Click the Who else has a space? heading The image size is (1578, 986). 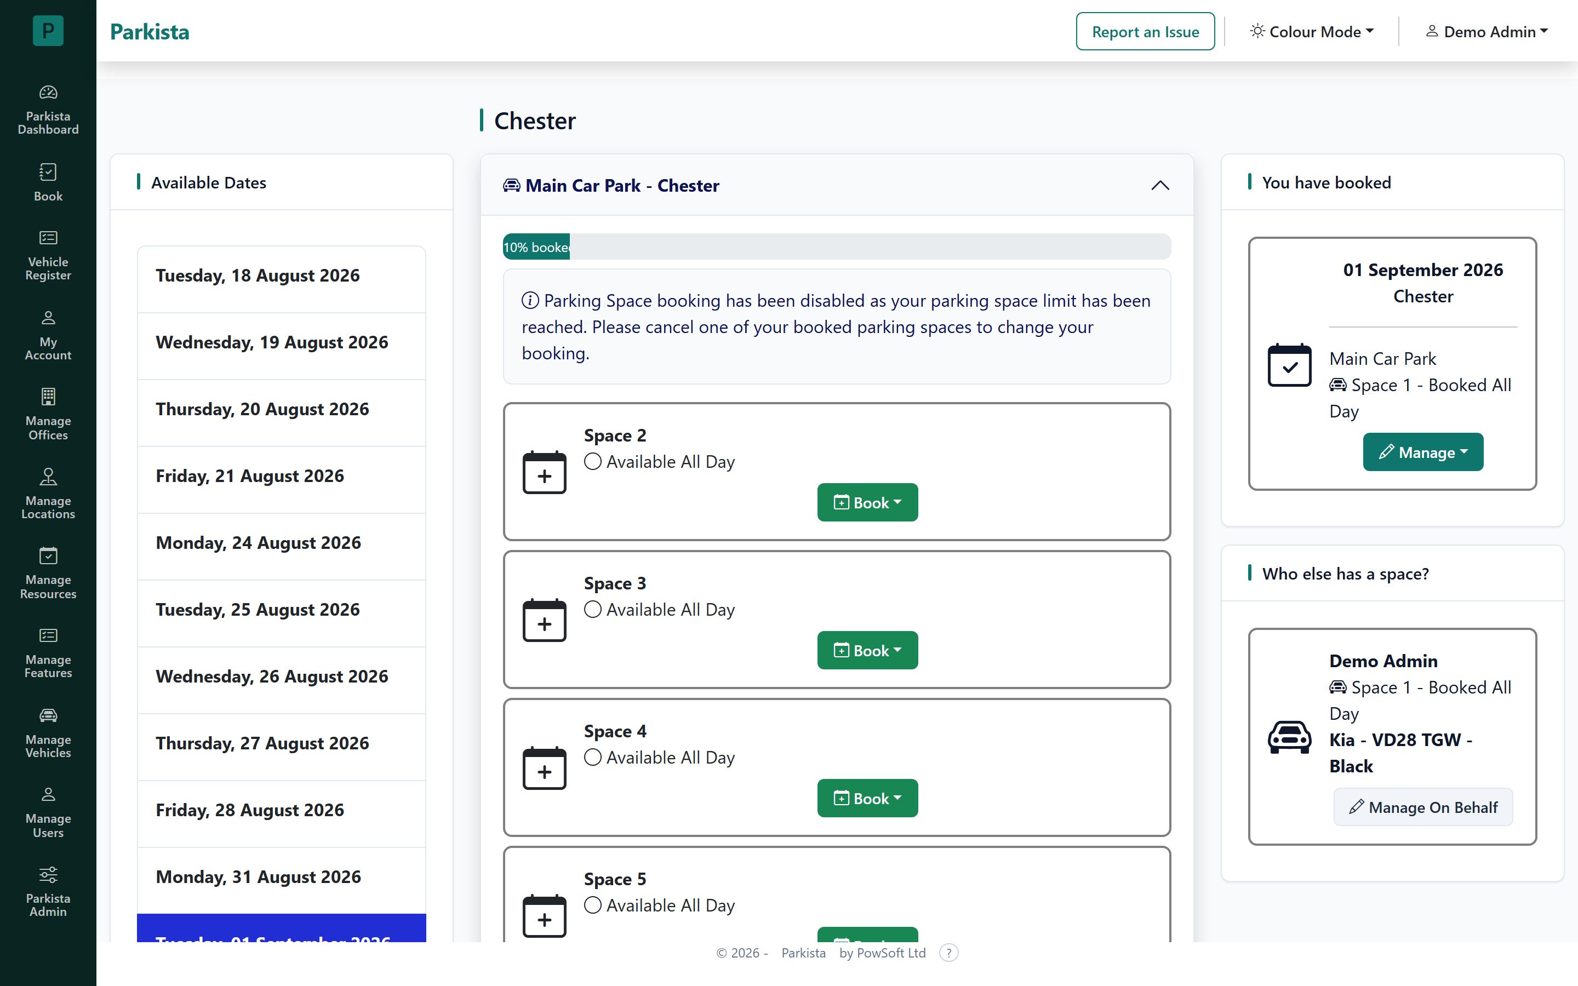[1345, 574]
